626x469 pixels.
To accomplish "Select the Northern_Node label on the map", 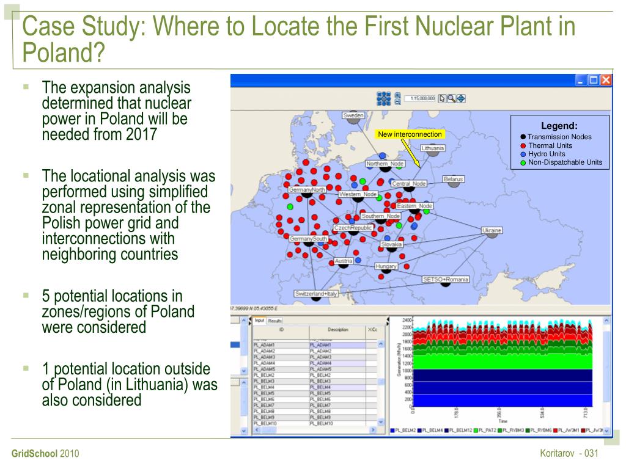I will [x=385, y=164].
